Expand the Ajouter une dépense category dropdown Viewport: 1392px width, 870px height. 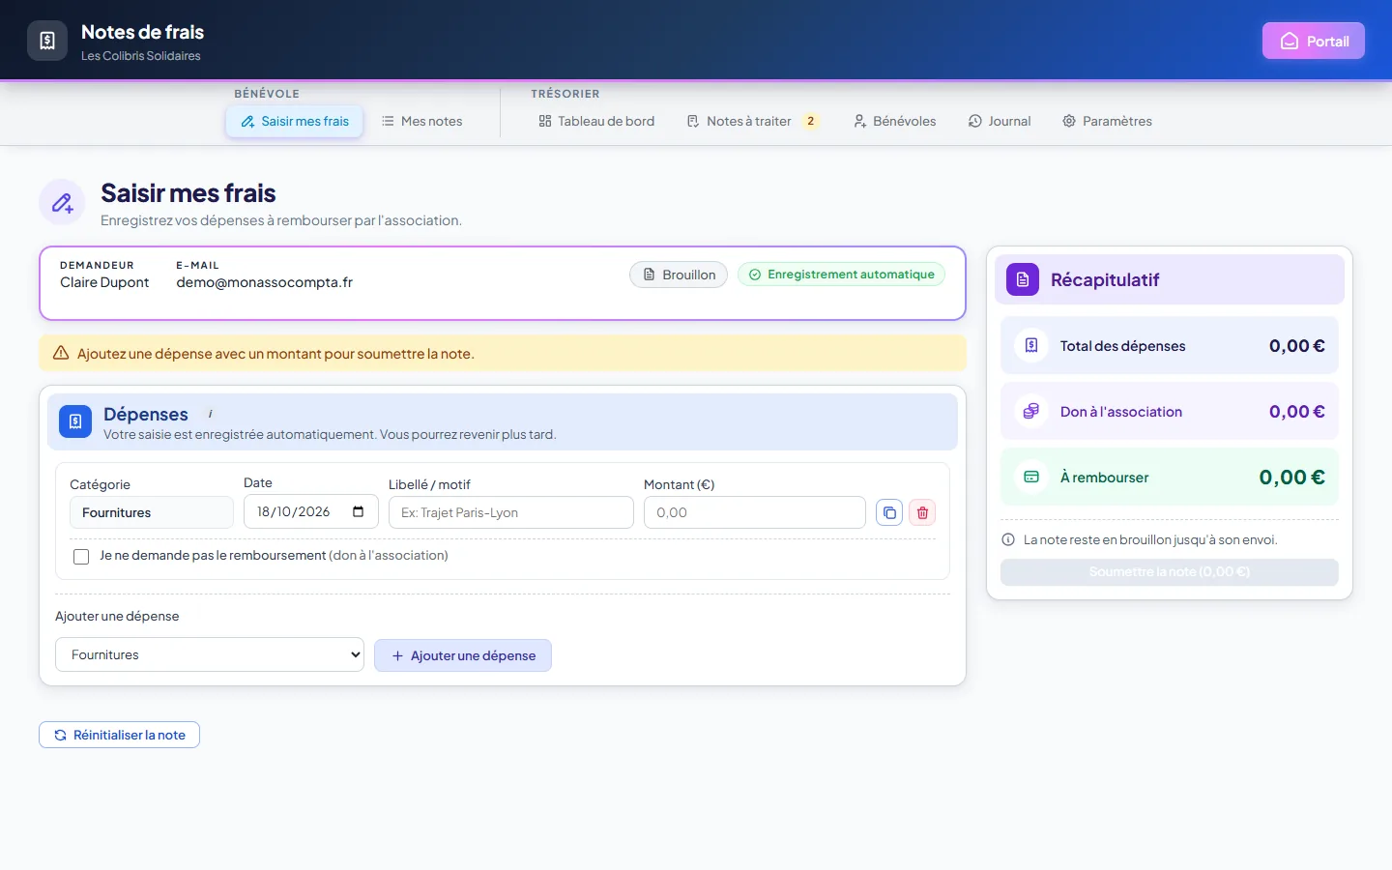pyautogui.click(x=210, y=654)
